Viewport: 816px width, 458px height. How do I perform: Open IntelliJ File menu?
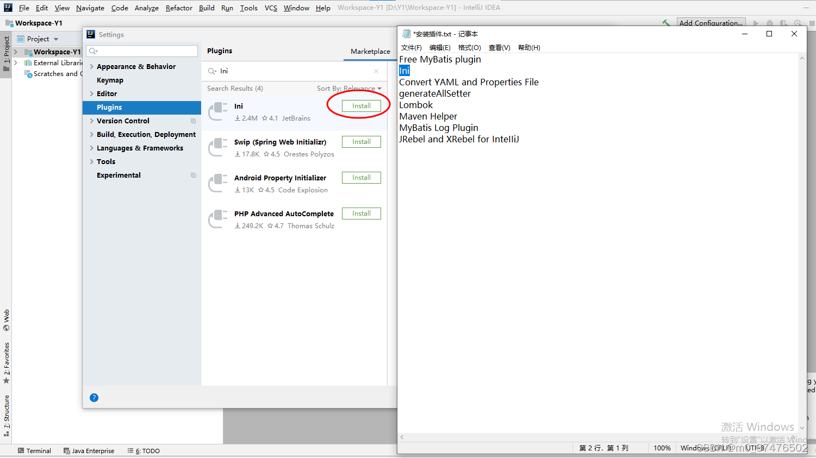coord(24,8)
